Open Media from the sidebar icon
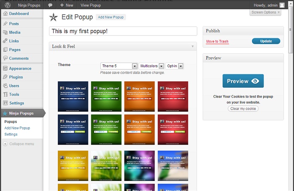The image size is (294, 191). 5,32
